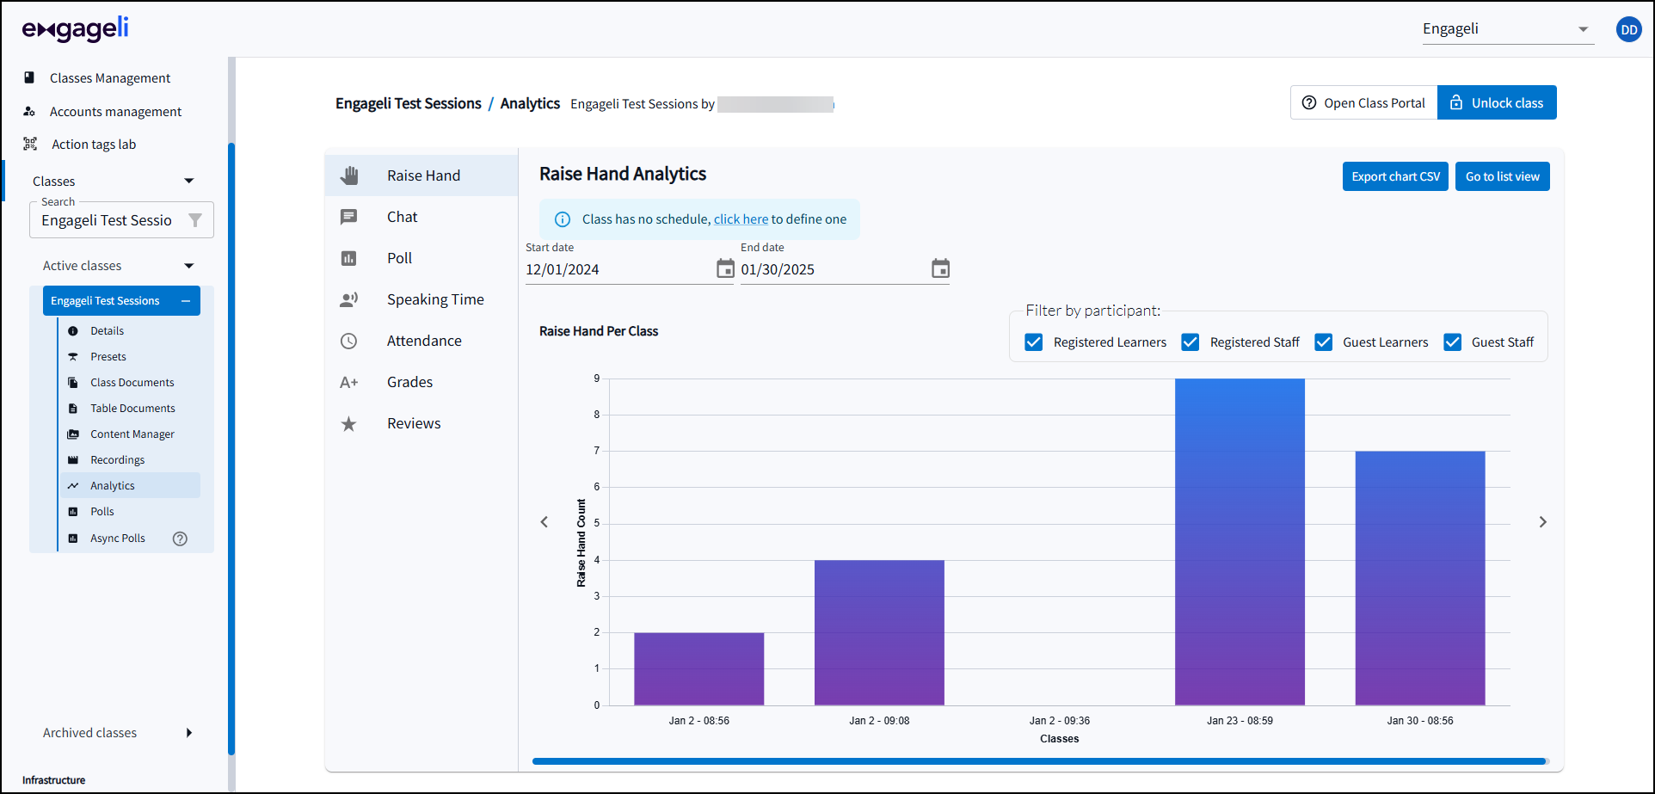Click the Content Manager icon
Image resolution: width=1655 pixels, height=794 pixels.
(73, 434)
